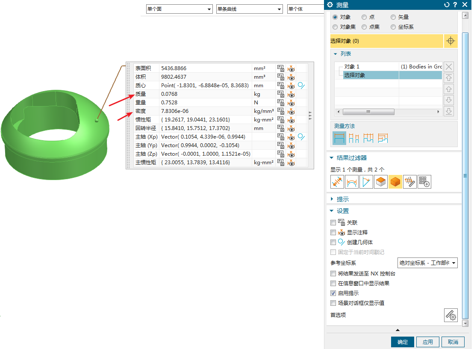
Task: Click the dialog vertical scrollbar thumb
Action: [x=465, y=175]
